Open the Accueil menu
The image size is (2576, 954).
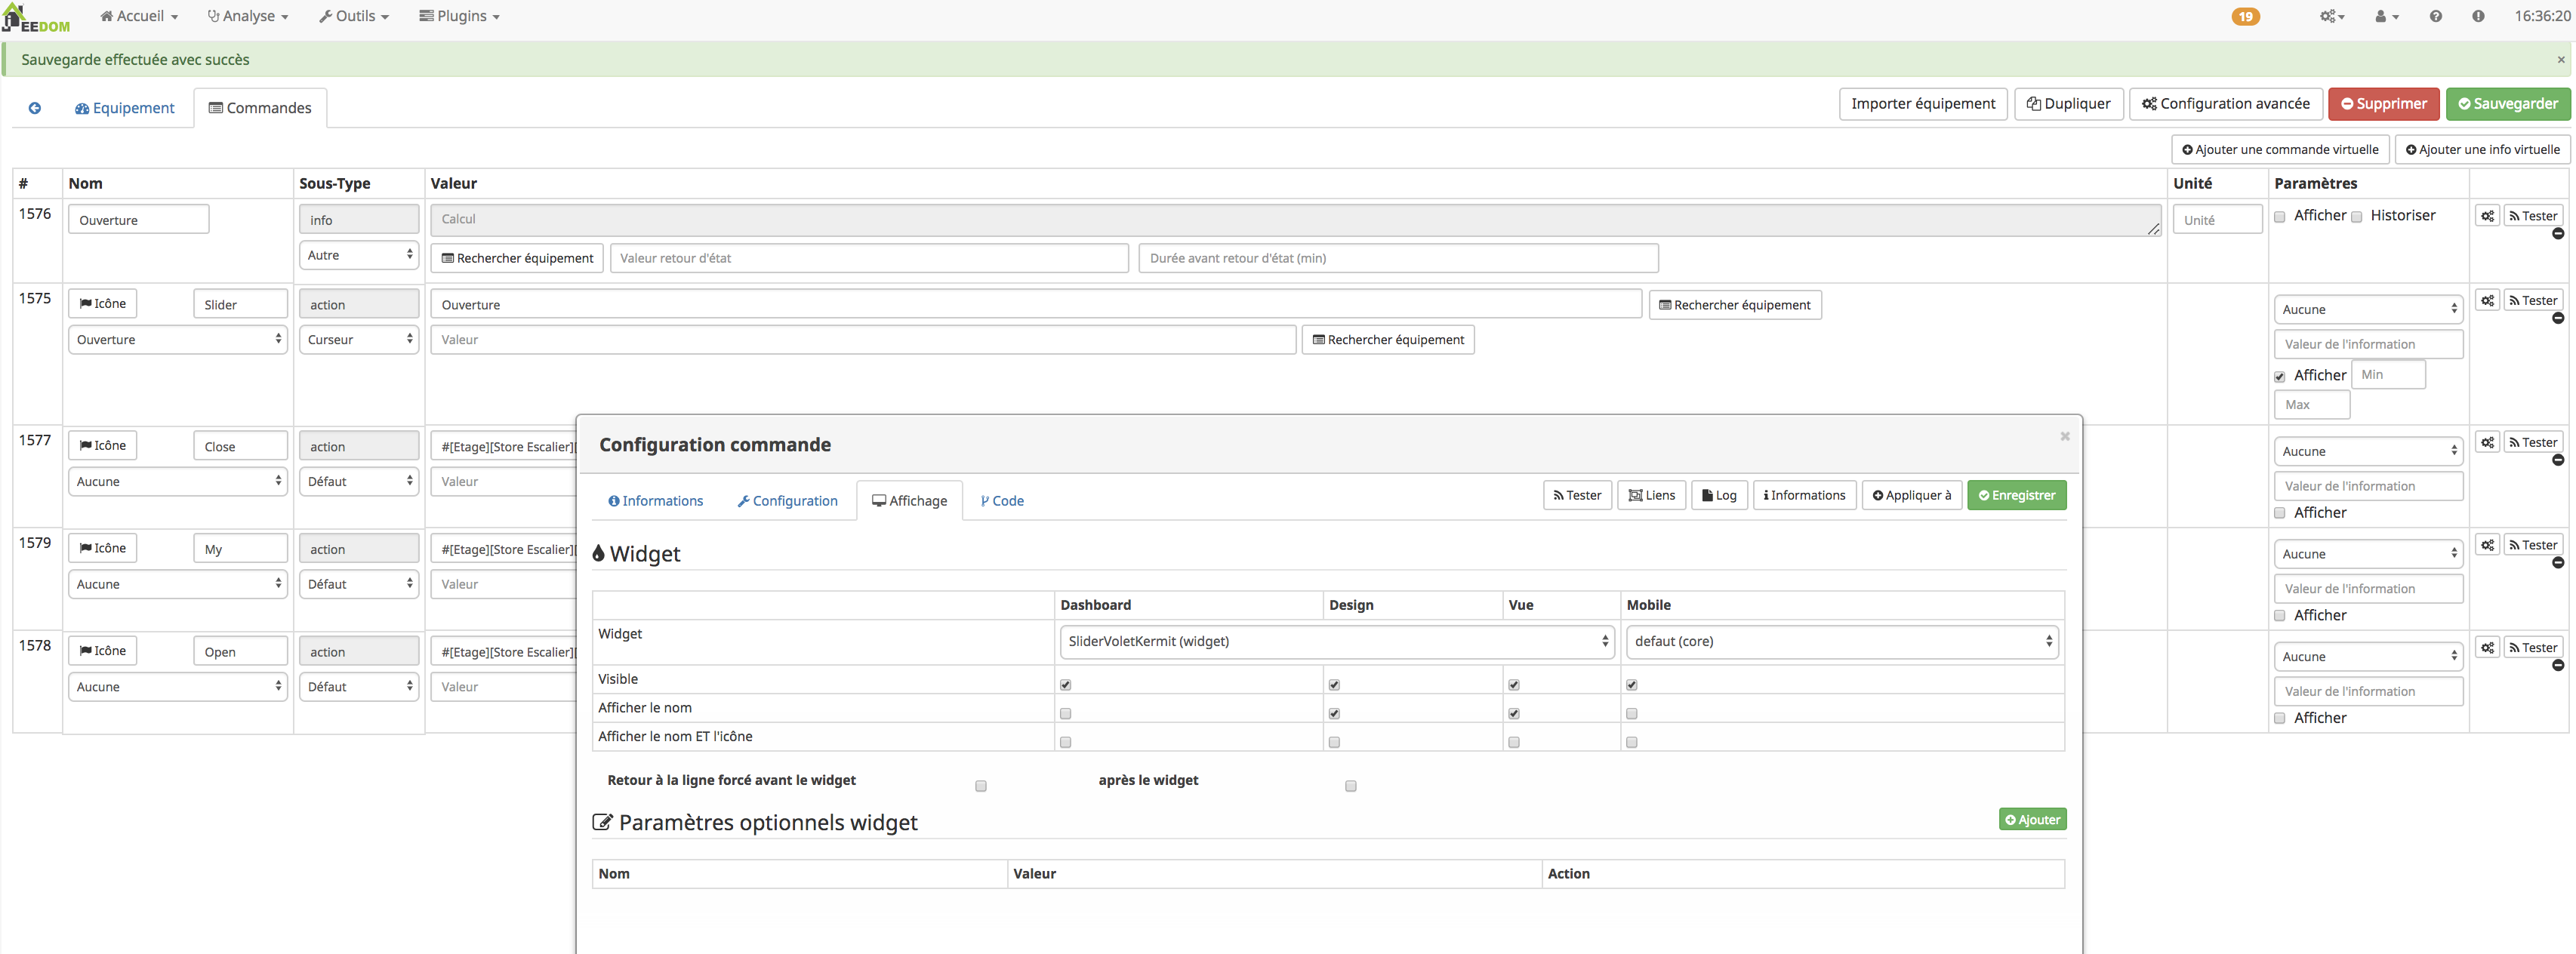(139, 16)
